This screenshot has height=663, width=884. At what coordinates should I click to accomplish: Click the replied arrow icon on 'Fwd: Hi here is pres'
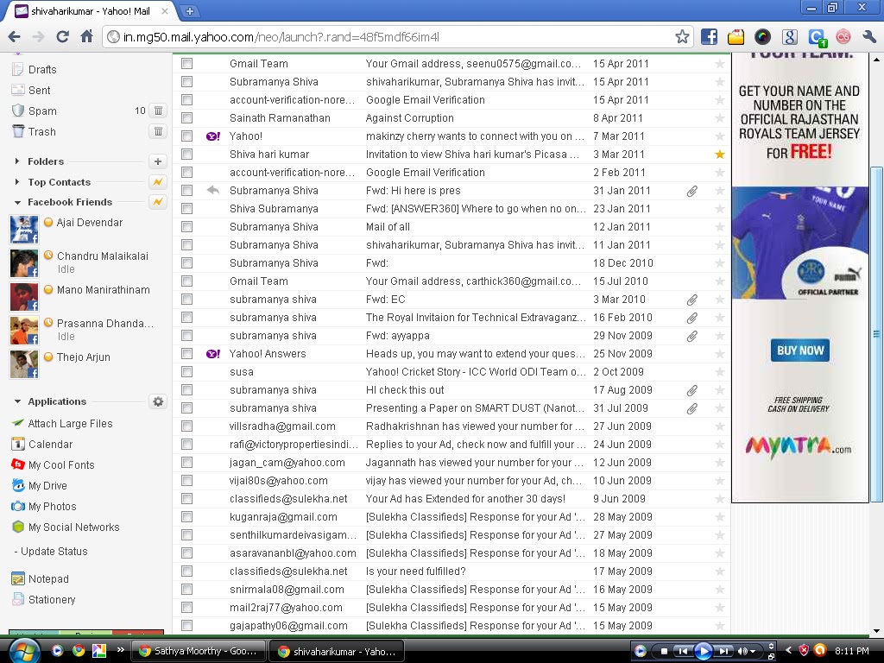(x=212, y=191)
